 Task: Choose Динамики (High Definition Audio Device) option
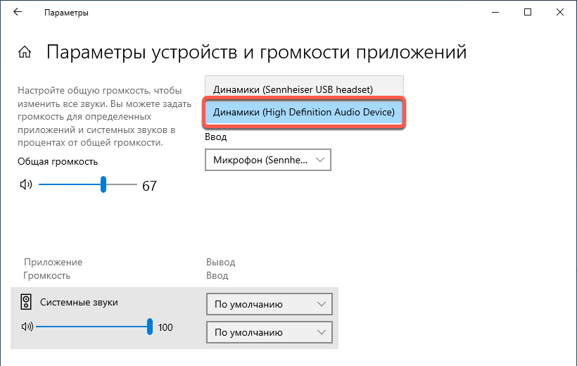tap(304, 113)
